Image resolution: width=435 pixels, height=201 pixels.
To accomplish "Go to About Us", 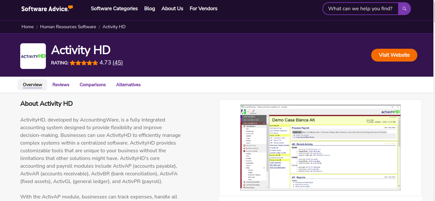I will 172,9.
